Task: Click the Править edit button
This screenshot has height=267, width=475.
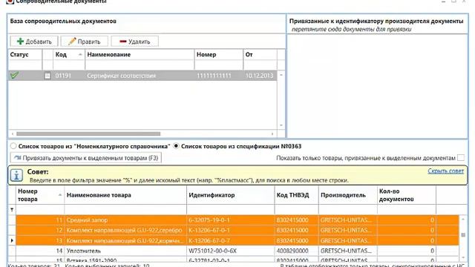Action: (x=84, y=42)
